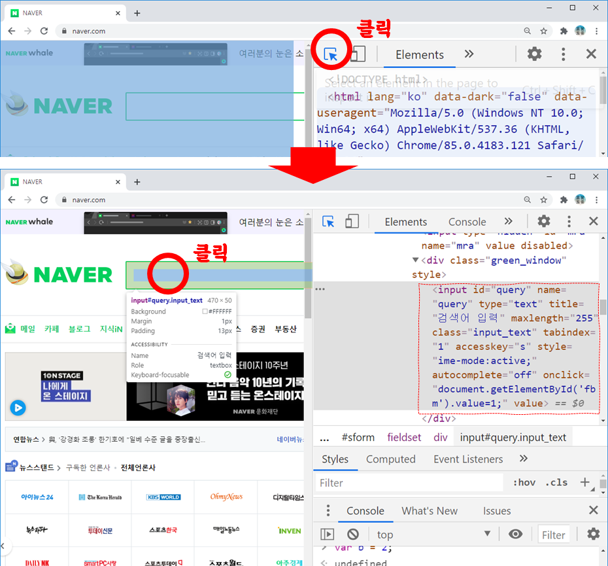Select the div breadcrumb

(x=441, y=438)
